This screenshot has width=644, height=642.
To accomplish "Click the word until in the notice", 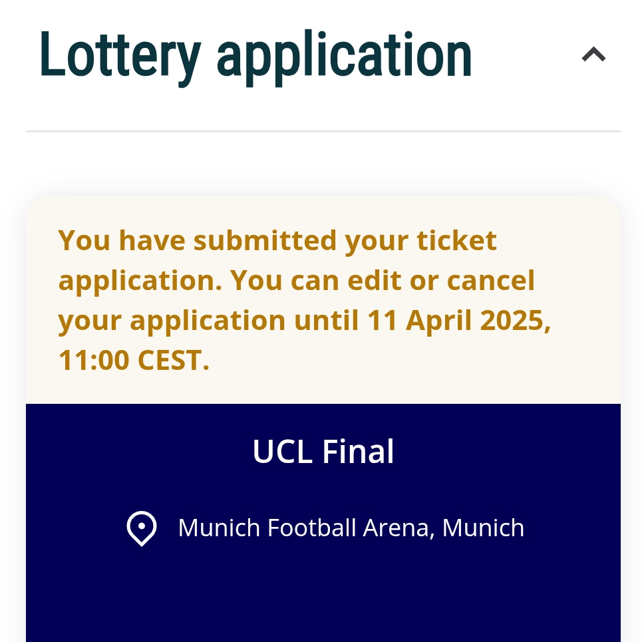I will click(x=326, y=321).
